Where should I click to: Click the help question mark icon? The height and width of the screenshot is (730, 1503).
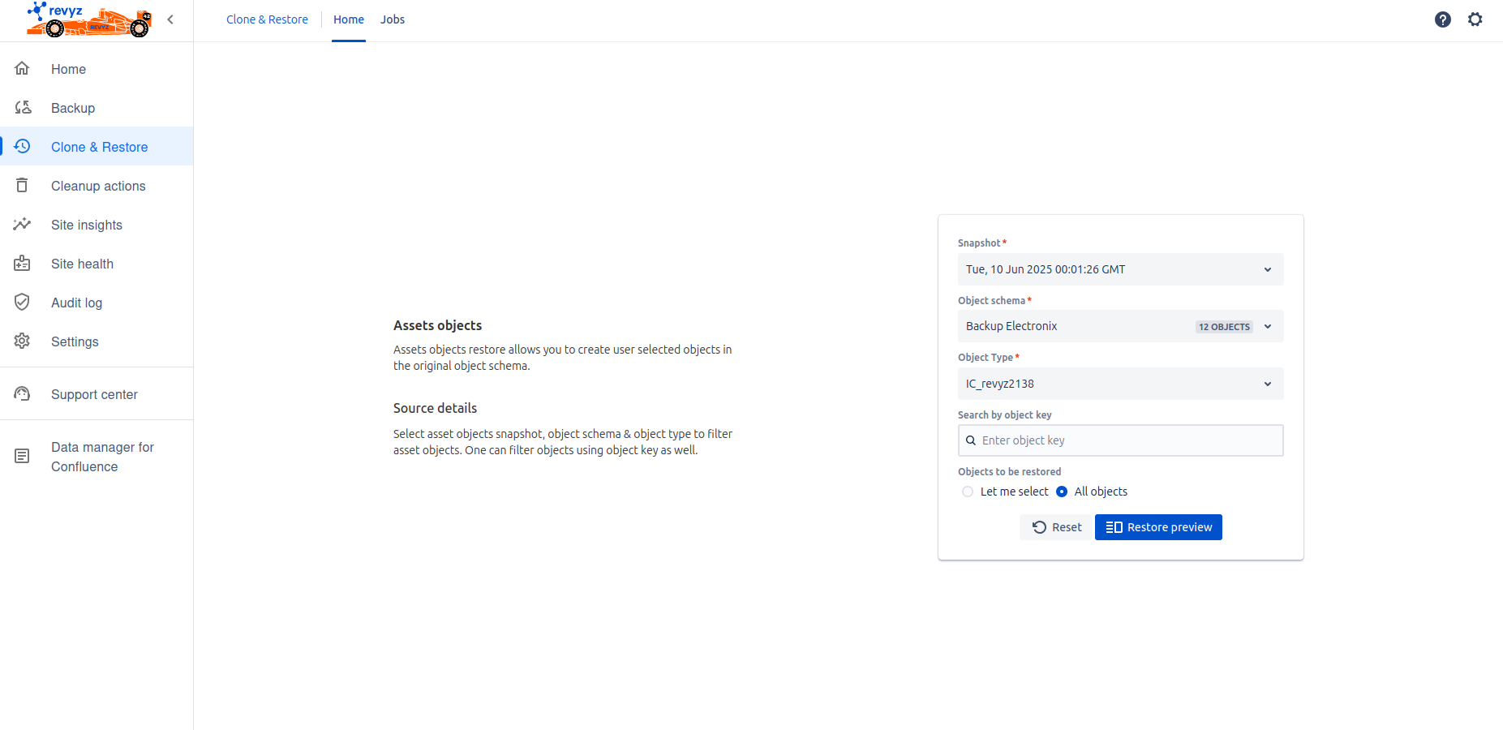1442,19
